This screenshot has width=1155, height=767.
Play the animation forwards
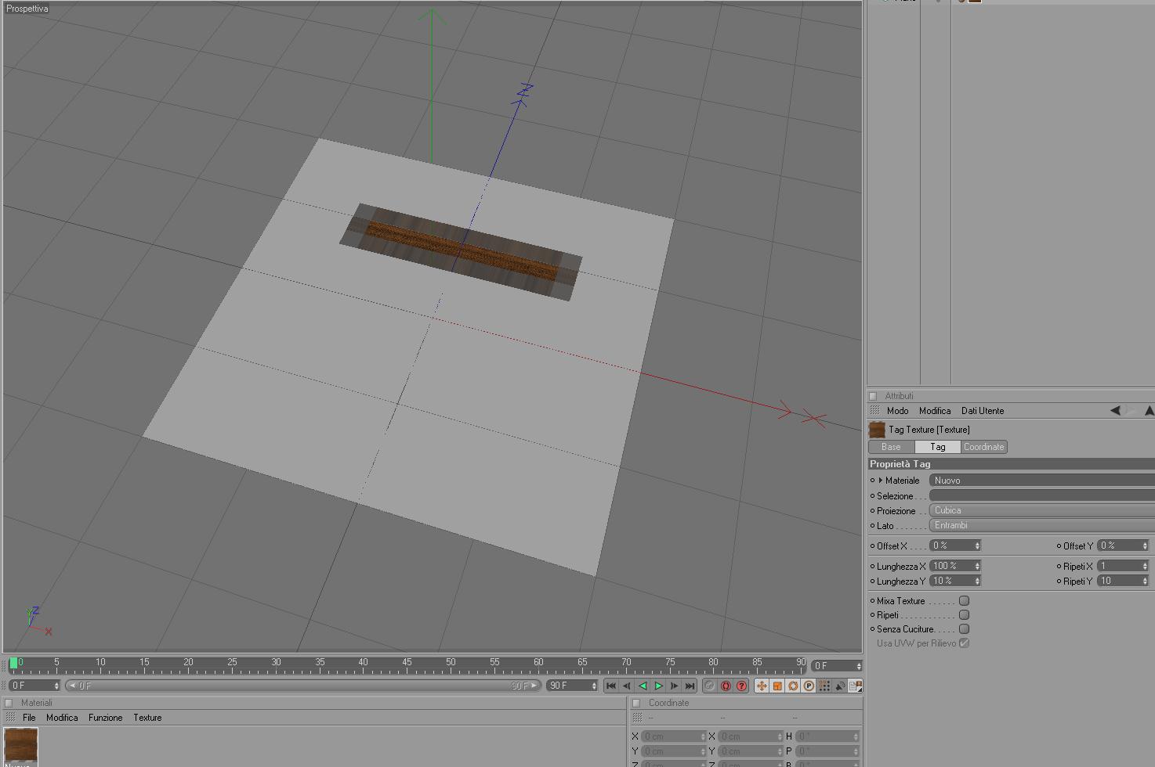[x=658, y=686]
